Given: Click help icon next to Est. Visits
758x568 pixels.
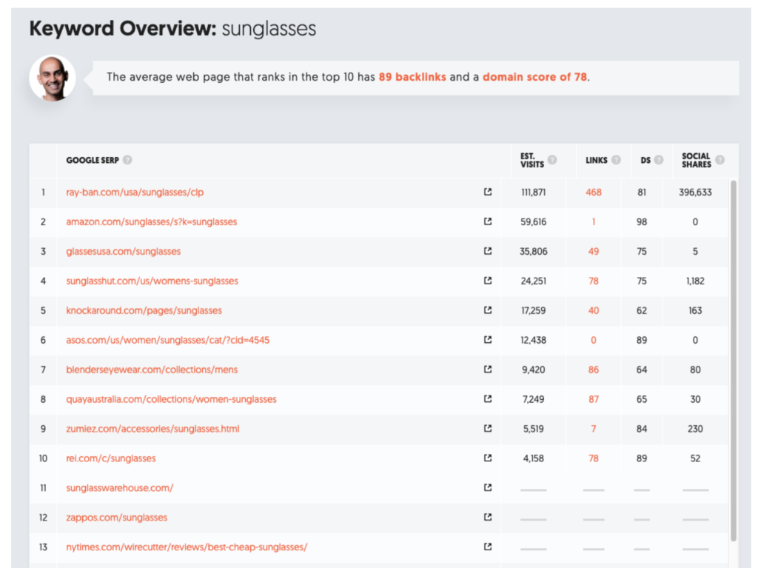Looking at the screenshot, I should (x=552, y=160).
